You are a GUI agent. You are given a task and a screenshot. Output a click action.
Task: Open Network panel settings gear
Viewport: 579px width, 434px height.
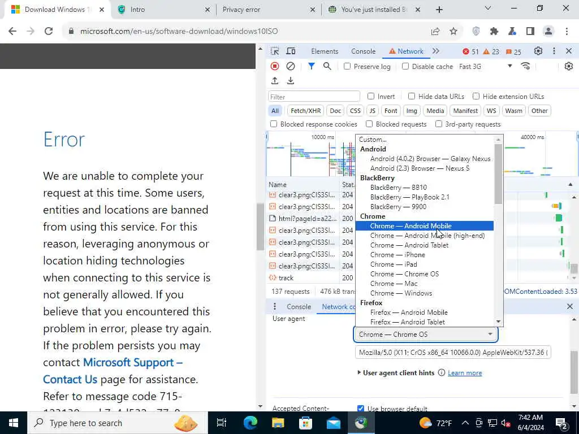point(569,66)
